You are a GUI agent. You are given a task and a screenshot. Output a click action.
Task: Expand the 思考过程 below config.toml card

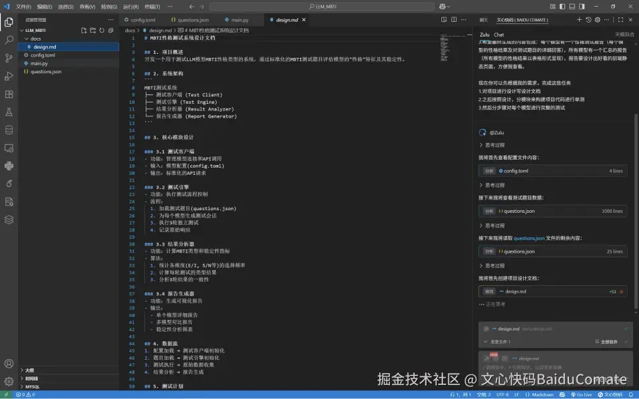point(492,186)
